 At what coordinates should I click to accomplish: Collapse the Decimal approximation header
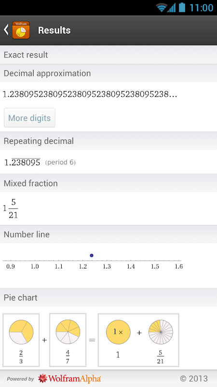[108, 74]
